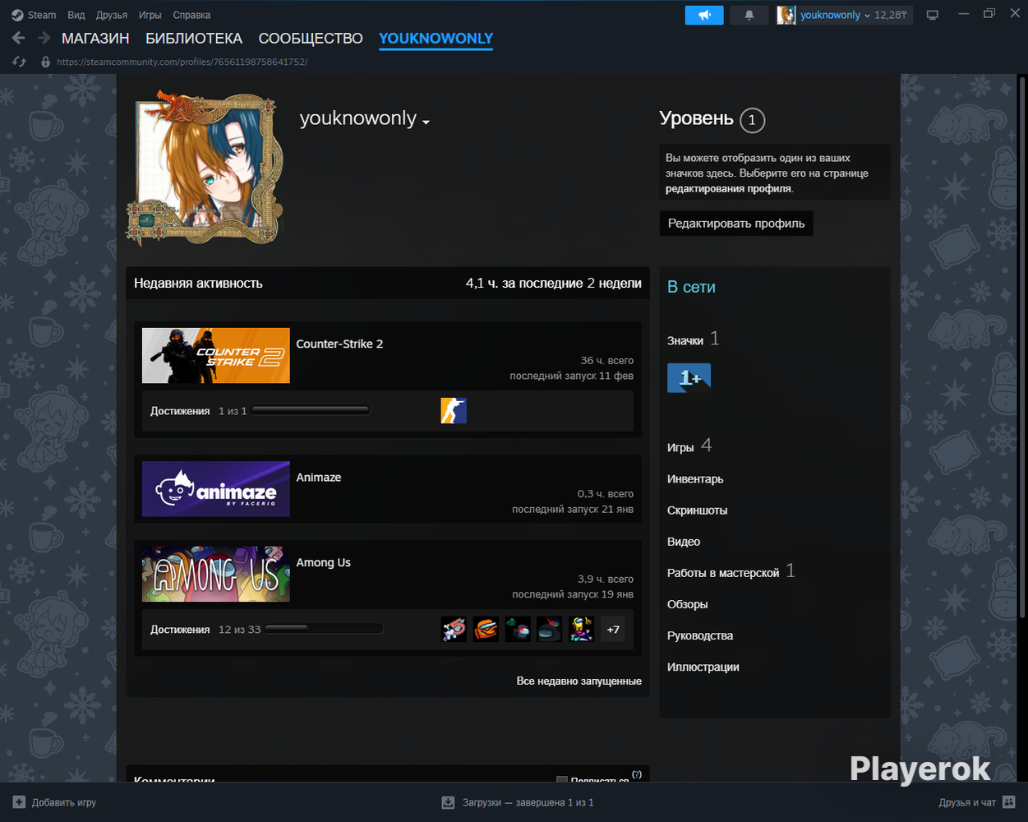The width and height of the screenshot is (1028, 822).
Task: Expand the youknowonly profile name dropdown arrow
Action: tap(426, 122)
